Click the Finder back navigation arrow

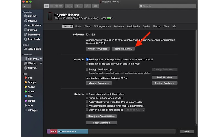[x=25, y=6]
